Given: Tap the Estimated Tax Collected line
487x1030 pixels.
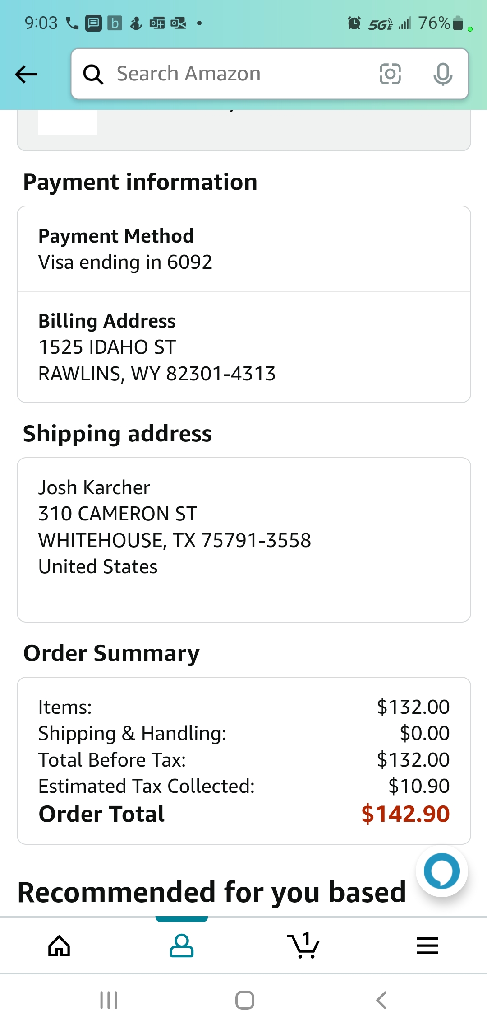Looking at the screenshot, I should [x=243, y=786].
